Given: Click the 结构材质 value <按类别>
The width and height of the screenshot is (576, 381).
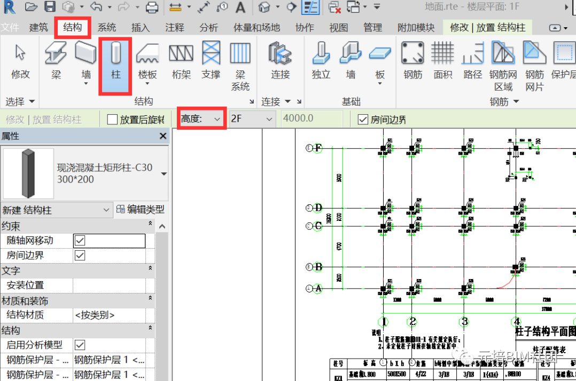Looking at the screenshot, I should [109, 315].
